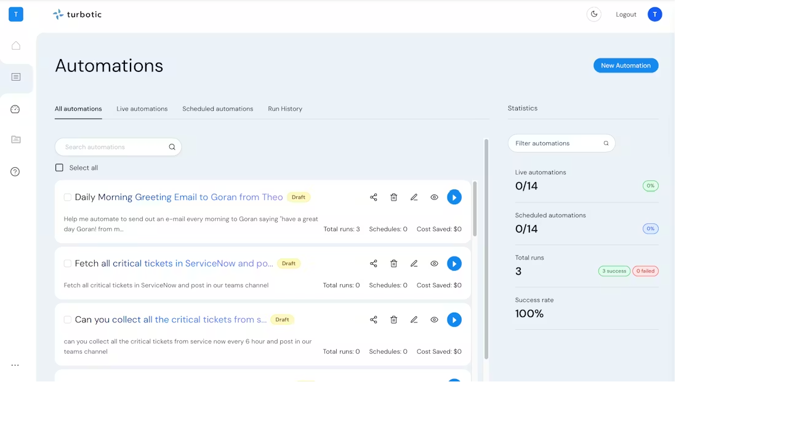788x443 pixels.
Task: Check the Fetch all critical tickets checkbox
Action: pyautogui.click(x=68, y=263)
